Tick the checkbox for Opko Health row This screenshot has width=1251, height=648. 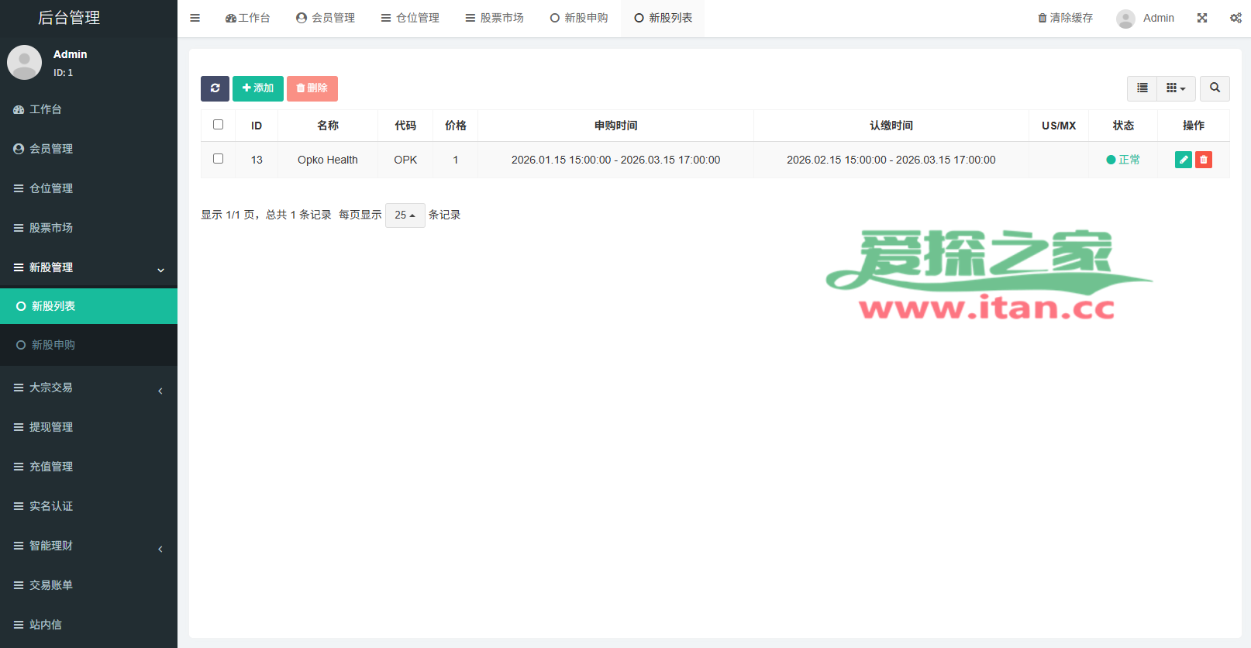218,159
